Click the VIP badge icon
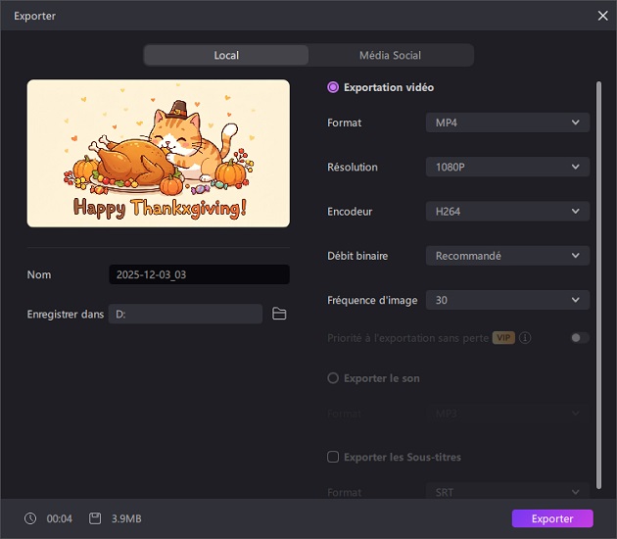 pos(503,338)
